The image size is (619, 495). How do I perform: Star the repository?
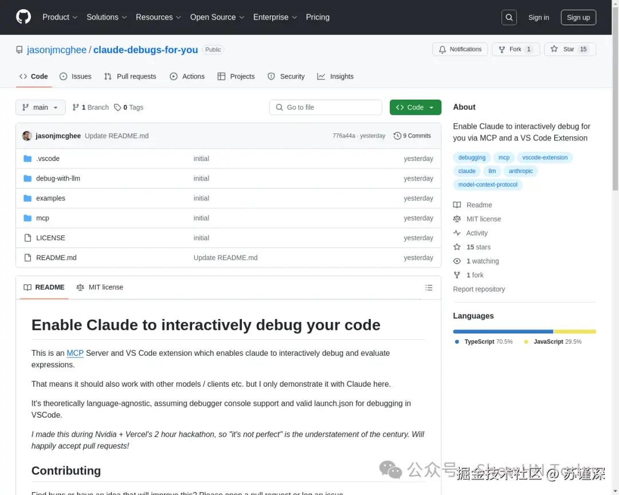(x=570, y=49)
